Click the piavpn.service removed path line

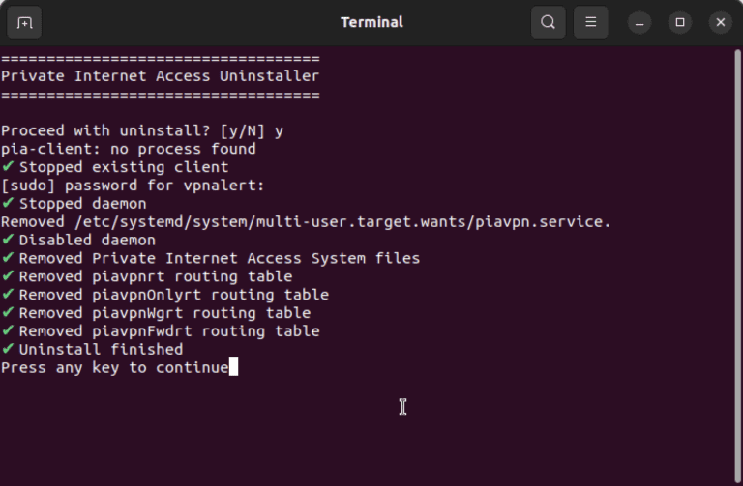[x=306, y=222]
